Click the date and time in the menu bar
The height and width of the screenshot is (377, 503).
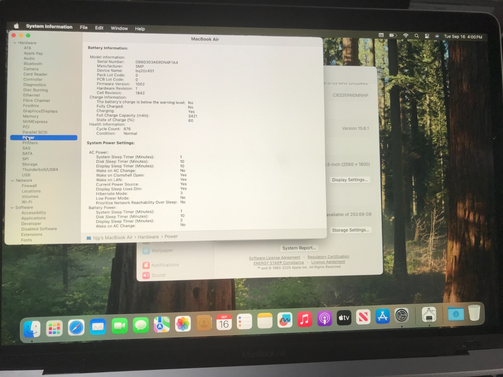463,37
